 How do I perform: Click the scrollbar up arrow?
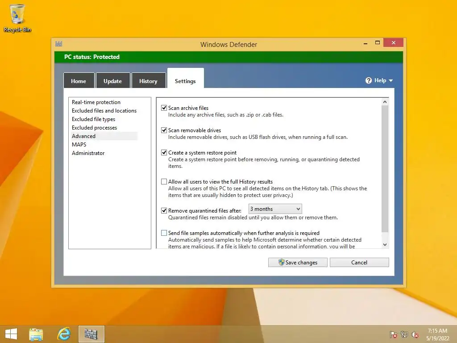click(385, 102)
